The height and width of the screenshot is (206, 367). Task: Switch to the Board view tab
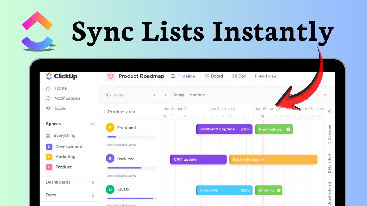click(214, 76)
